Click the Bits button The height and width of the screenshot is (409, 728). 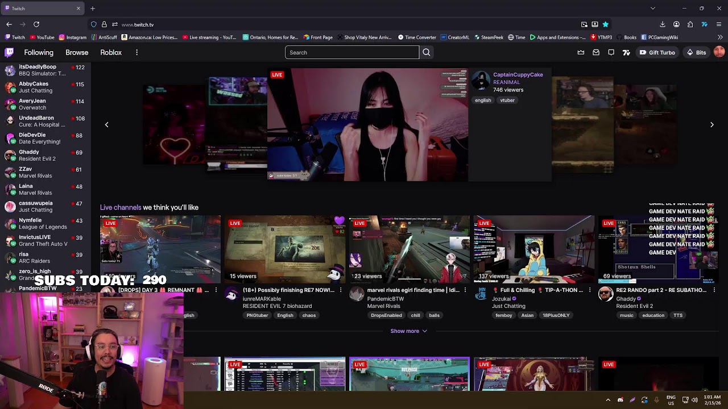click(696, 52)
